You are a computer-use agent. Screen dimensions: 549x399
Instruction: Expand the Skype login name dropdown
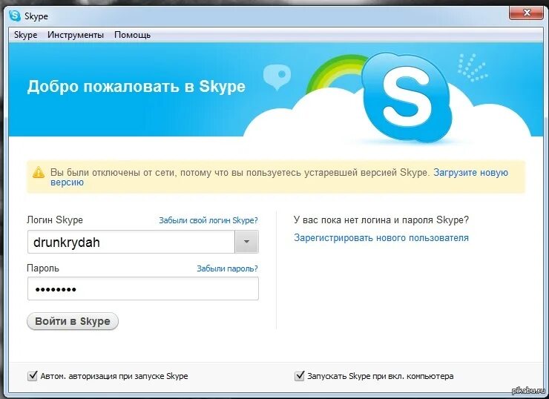[246, 242]
